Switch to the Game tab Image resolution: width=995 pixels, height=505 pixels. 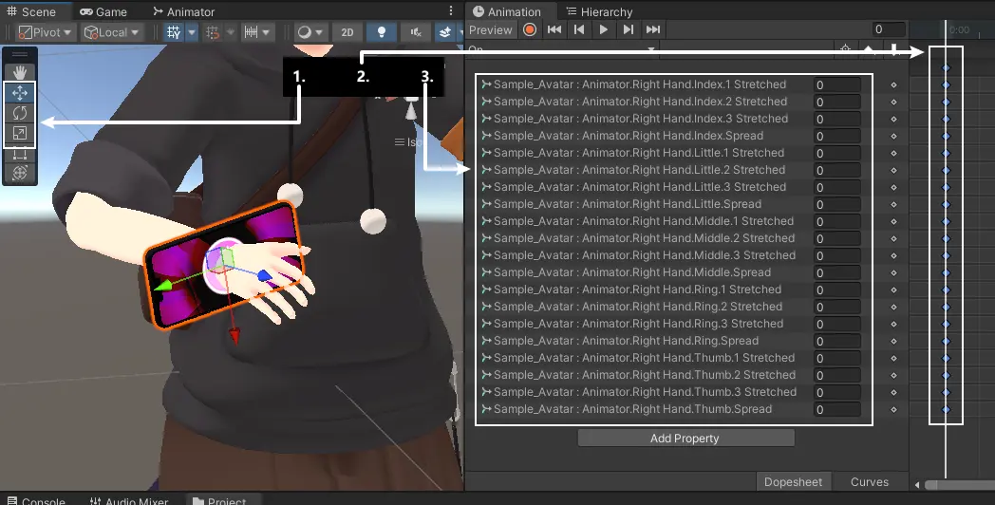pyautogui.click(x=103, y=11)
